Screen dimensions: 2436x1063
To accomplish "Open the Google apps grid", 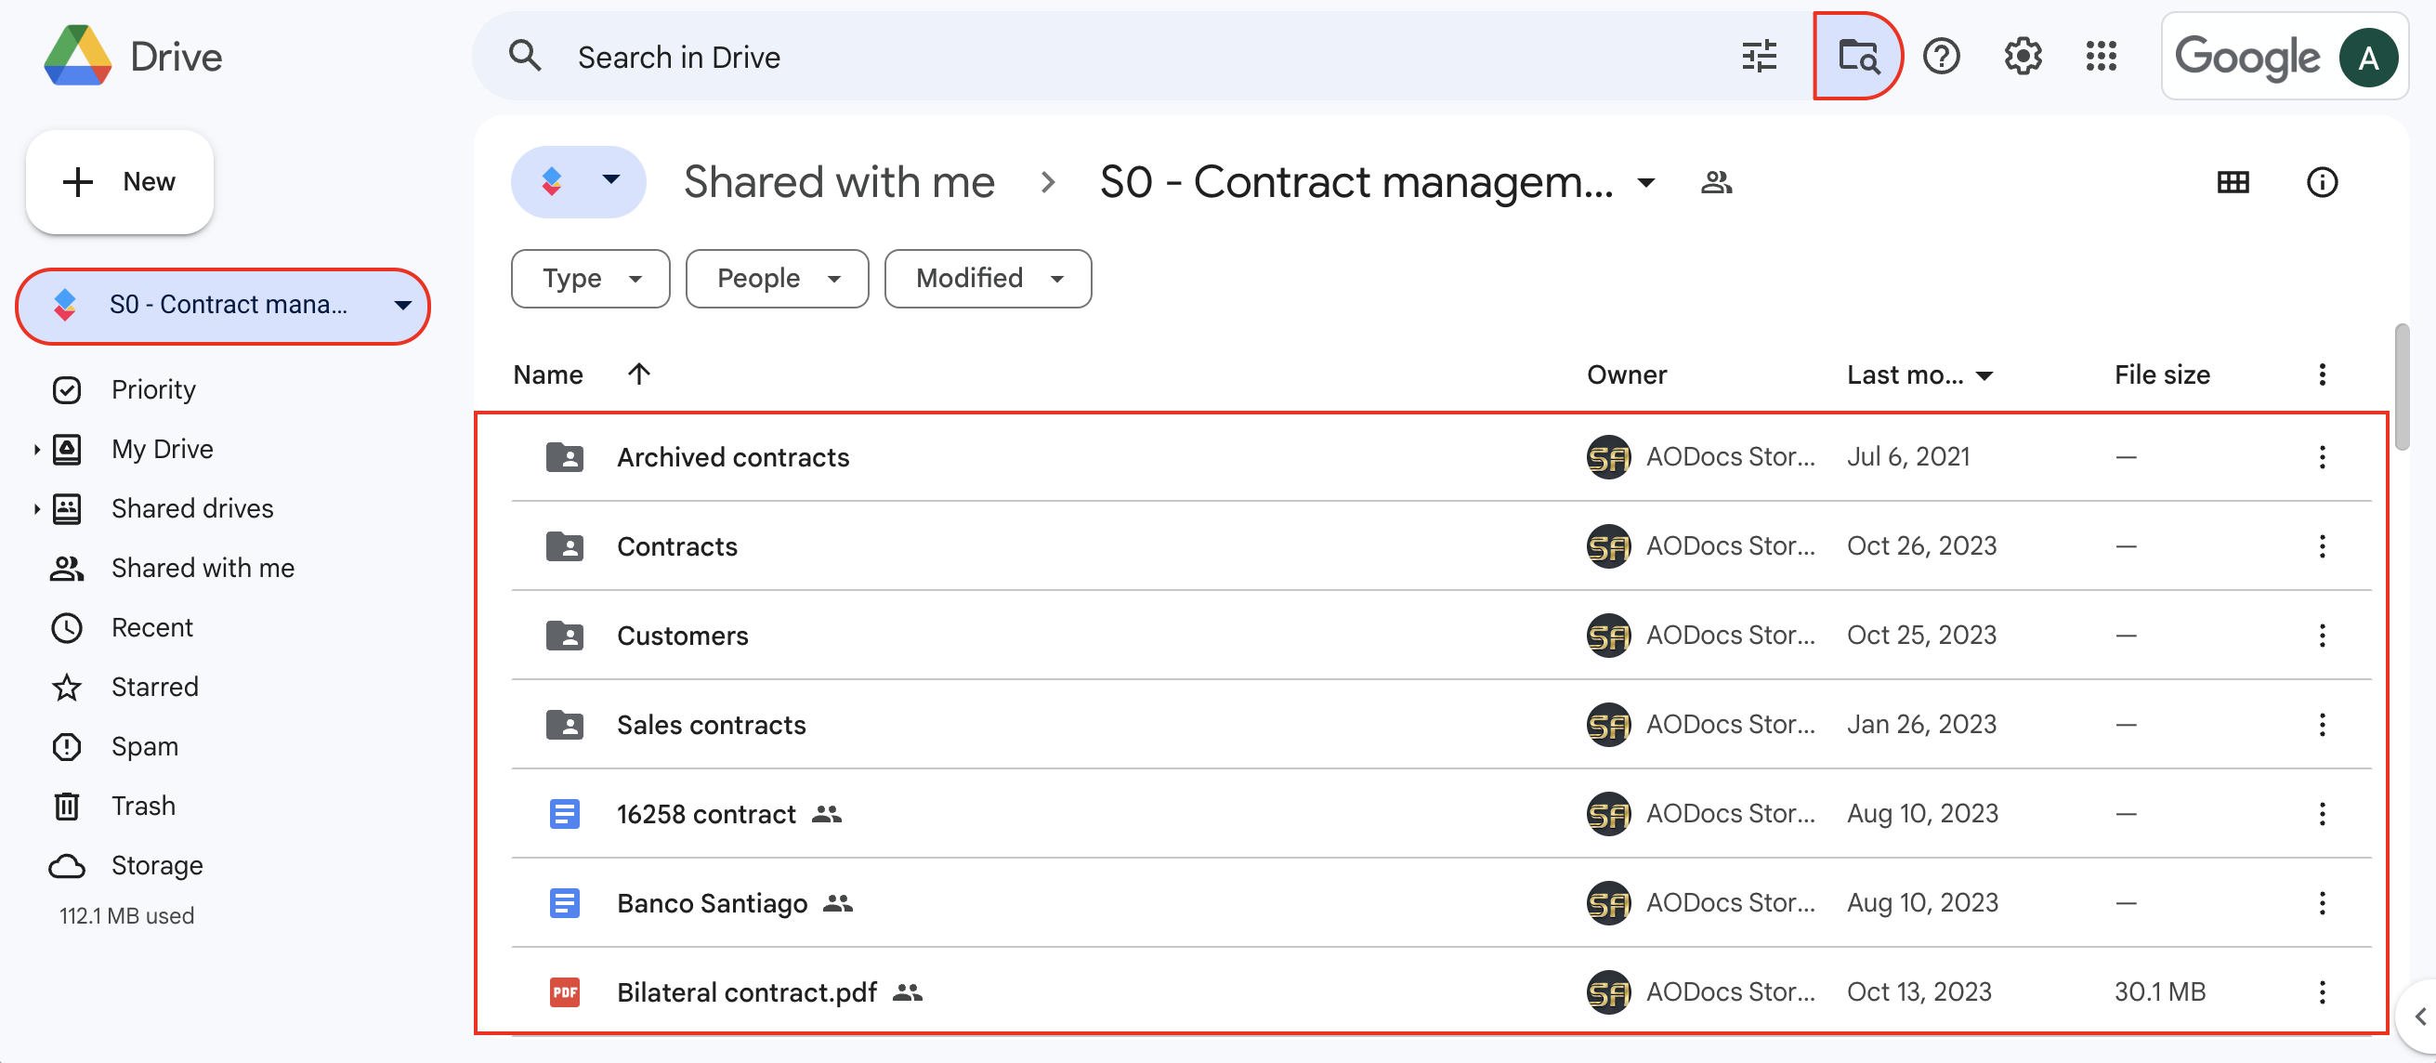I will [2102, 57].
